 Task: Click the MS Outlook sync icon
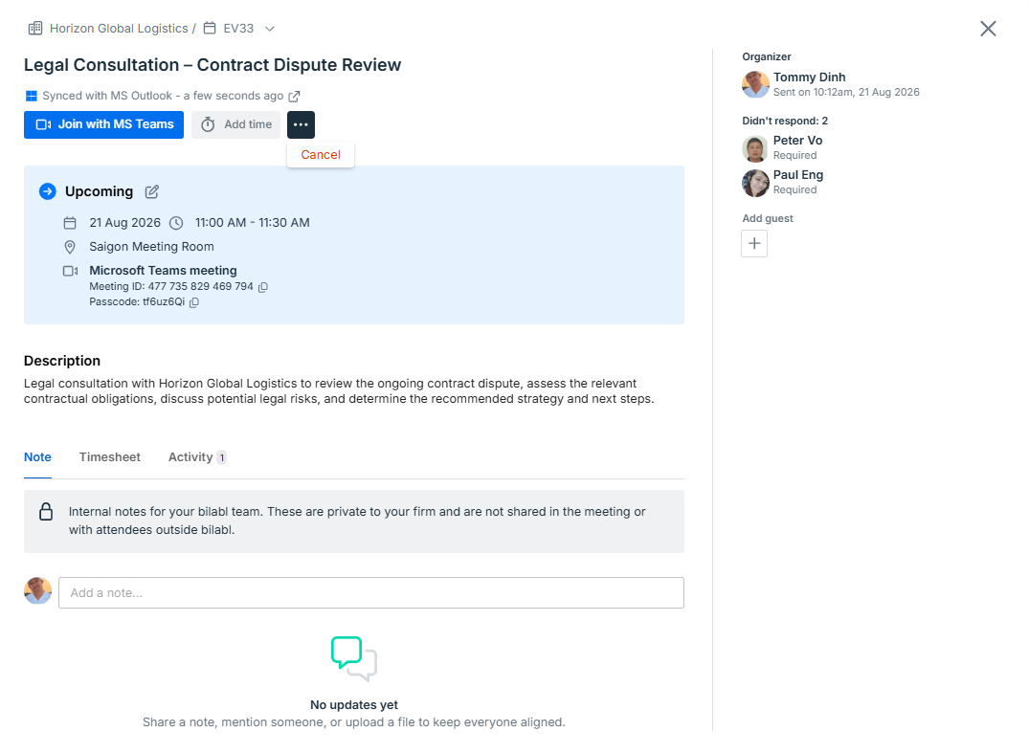pyautogui.click(x=31, y=96)
